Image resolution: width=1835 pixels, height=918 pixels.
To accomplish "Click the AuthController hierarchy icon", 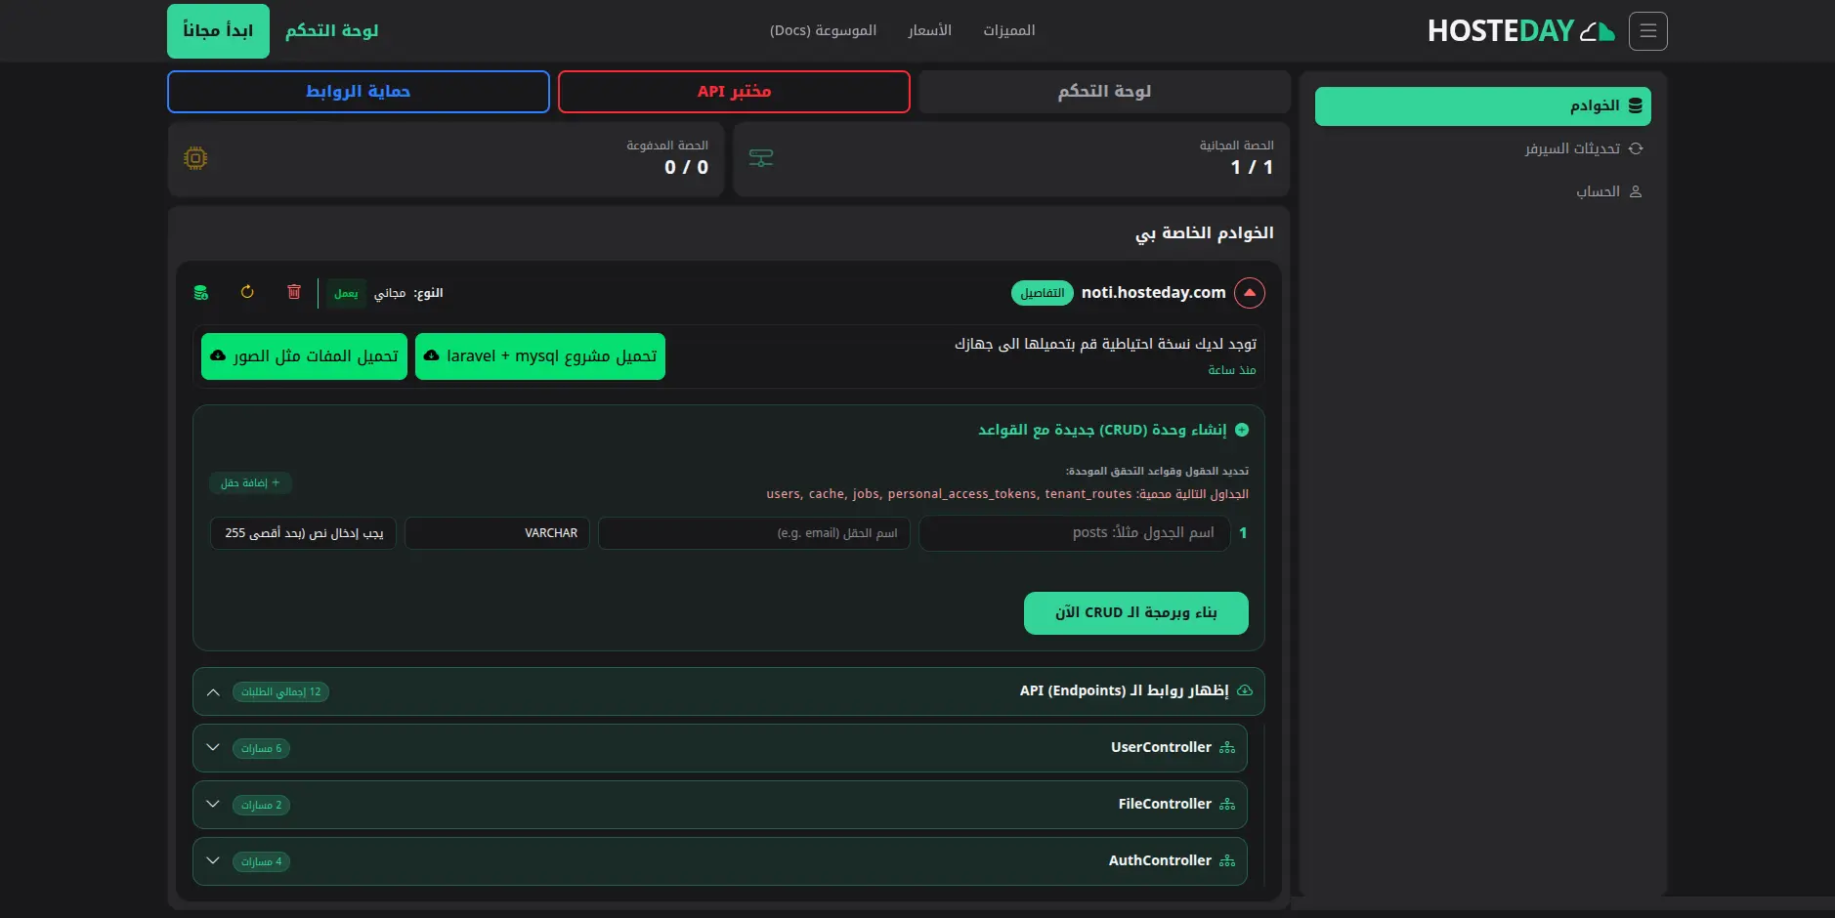I will (1227, 861).
